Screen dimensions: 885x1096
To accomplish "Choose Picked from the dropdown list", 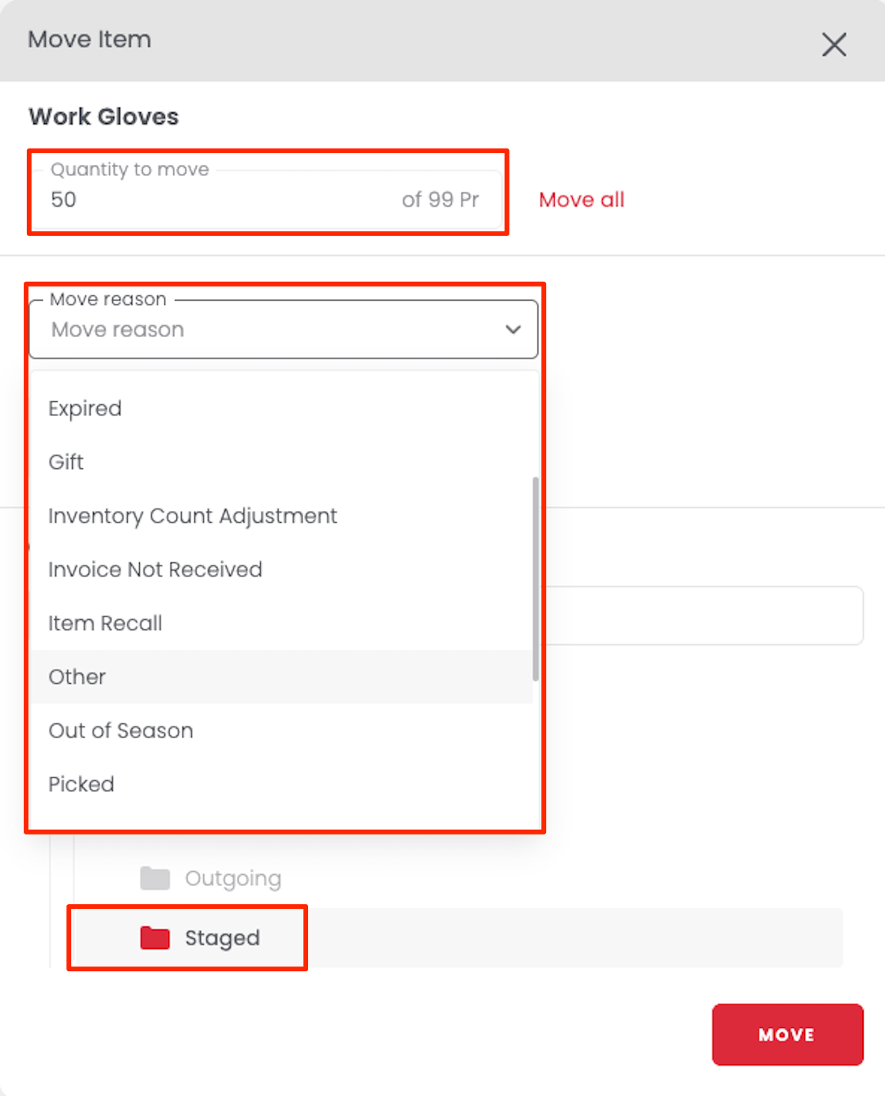I will (x=81, y=785).
